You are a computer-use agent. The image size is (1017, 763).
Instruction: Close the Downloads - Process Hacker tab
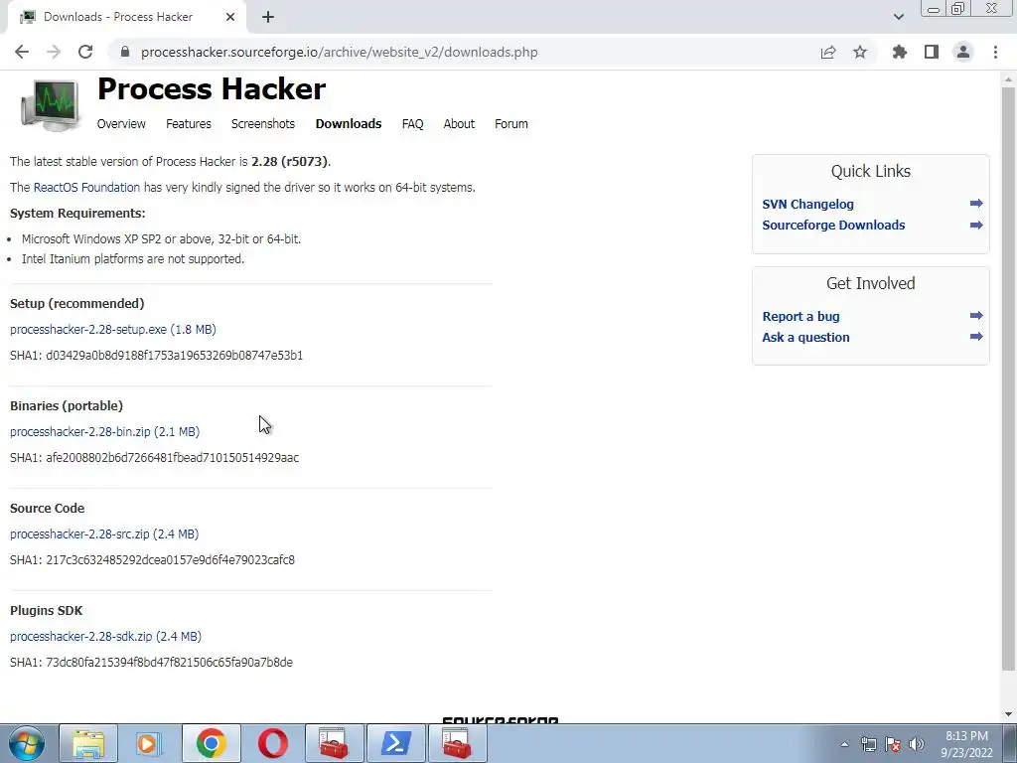[230, 17]
